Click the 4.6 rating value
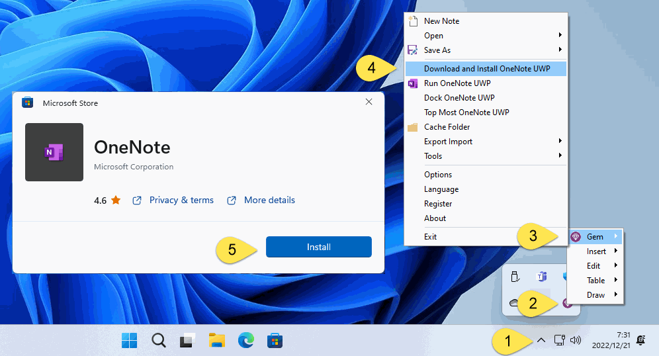 coord(100,200)
